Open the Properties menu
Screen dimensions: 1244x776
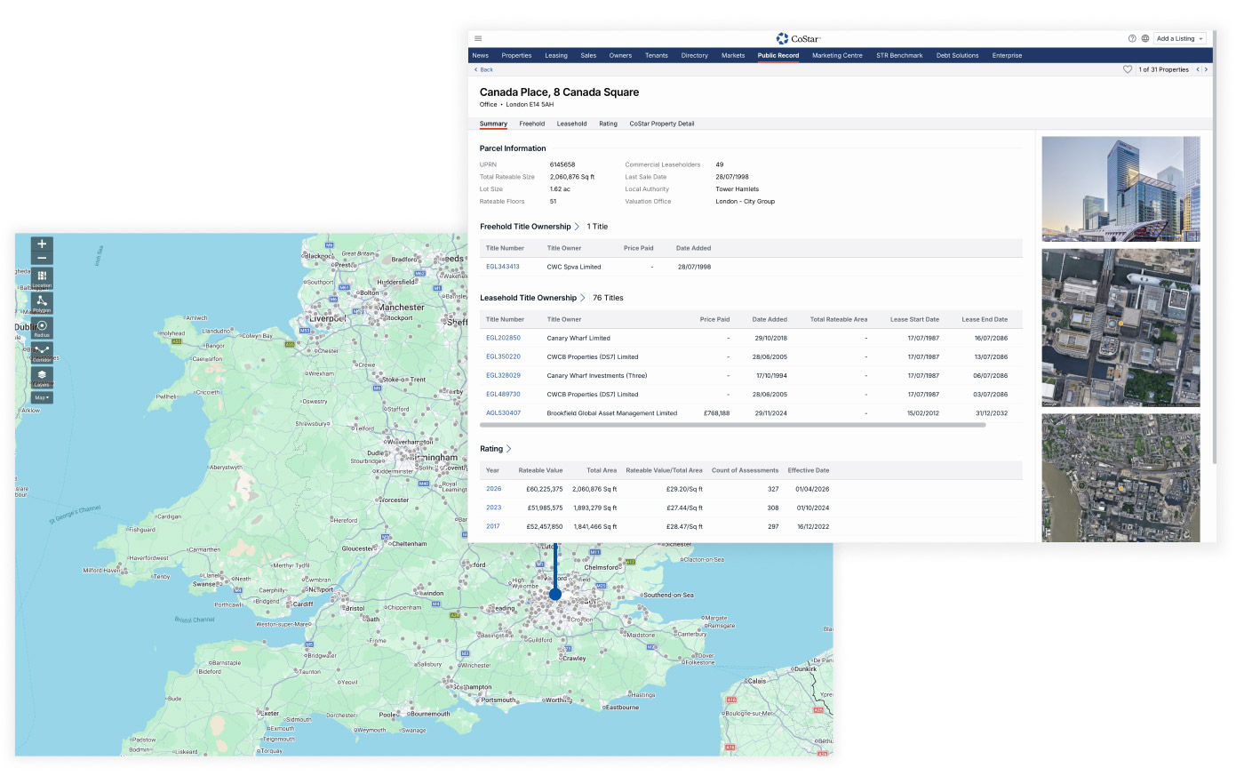pos(516,55)
